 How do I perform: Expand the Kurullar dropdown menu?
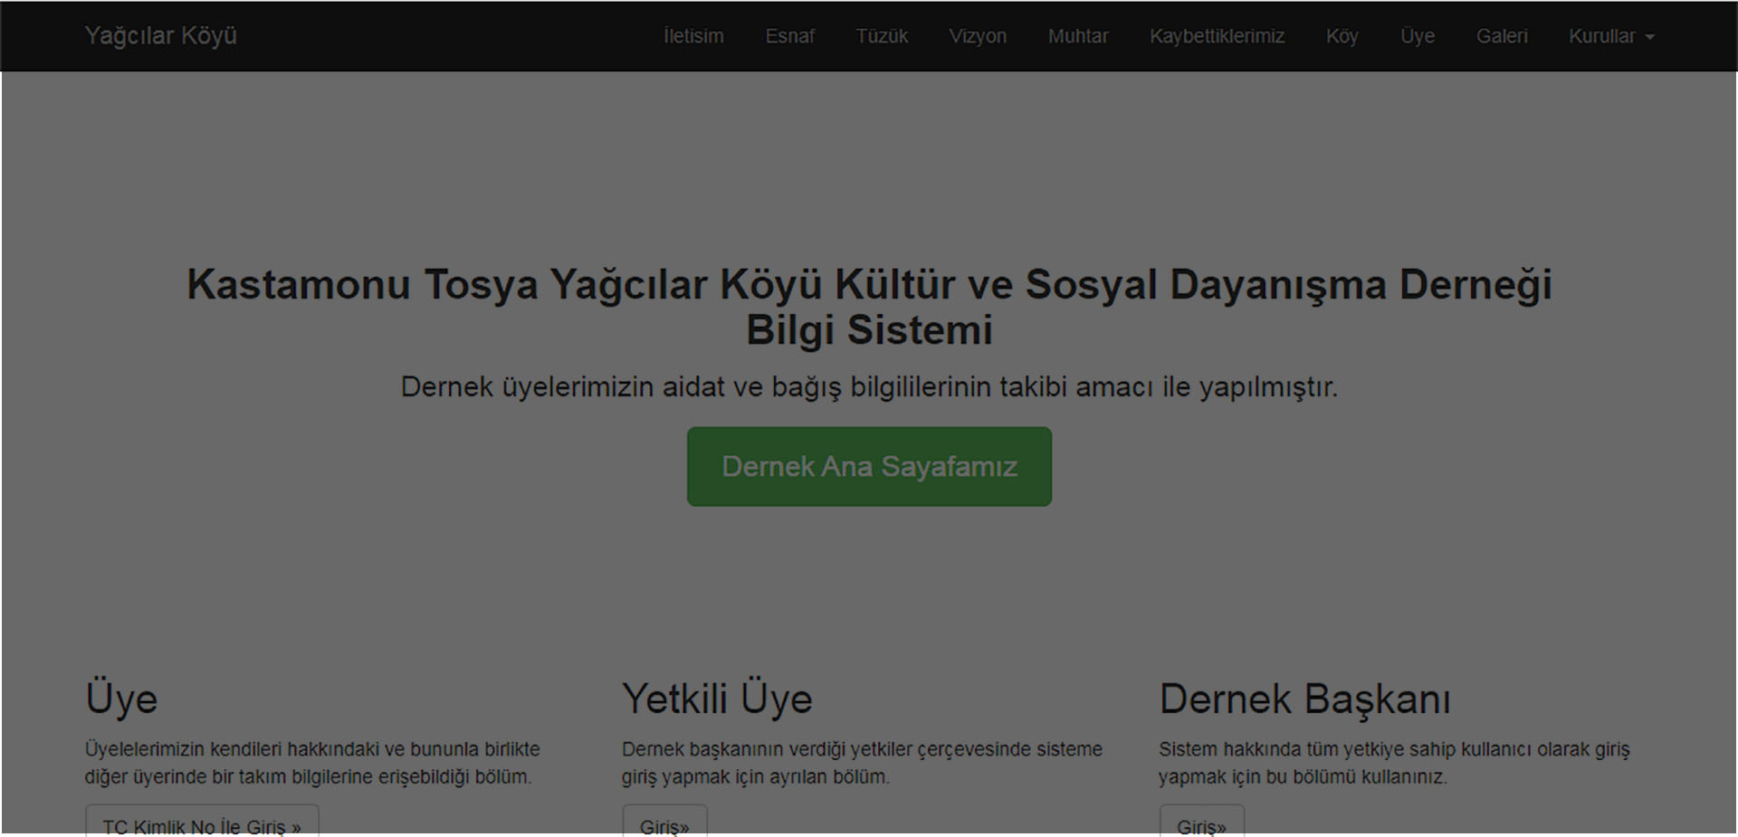point(1611,36)
